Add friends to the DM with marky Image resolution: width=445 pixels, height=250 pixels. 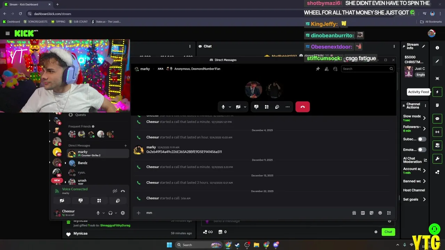coord(326,69)
